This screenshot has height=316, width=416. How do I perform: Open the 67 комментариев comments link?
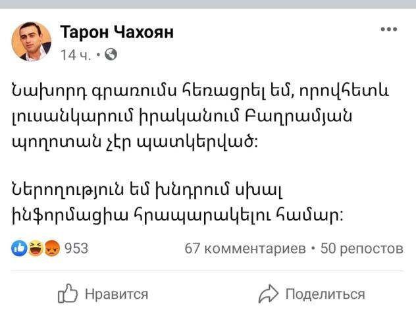click(245, 248)
